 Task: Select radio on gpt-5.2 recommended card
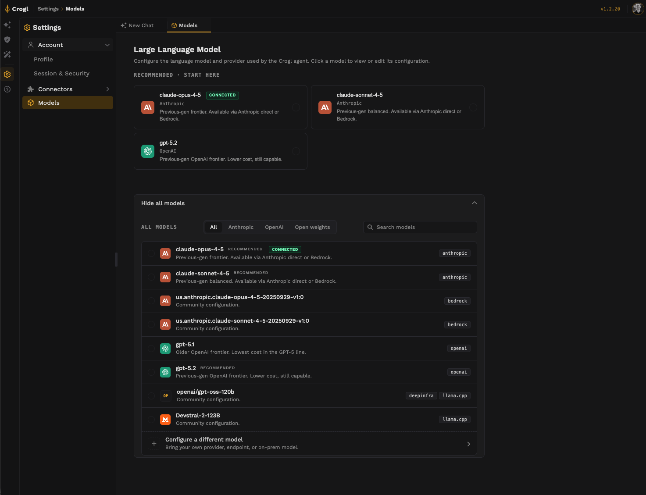coord(296,151)
